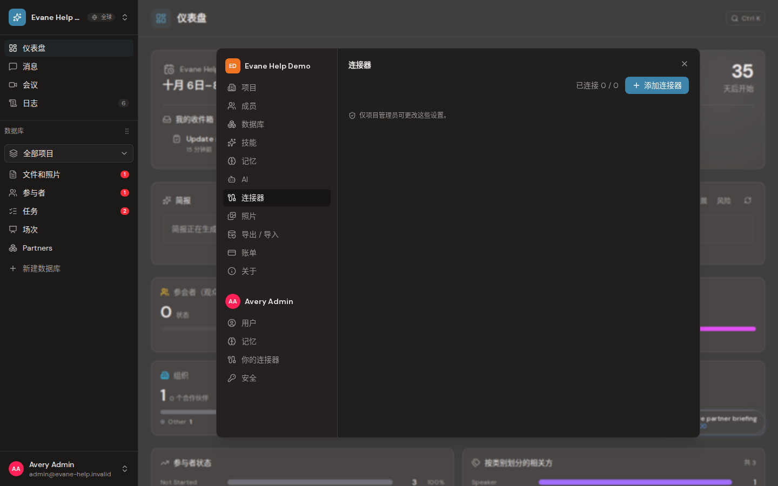Click the Avery Admin avatar in dialog
The width and height of the screenshot is (778, 486).
click(233, 301)
